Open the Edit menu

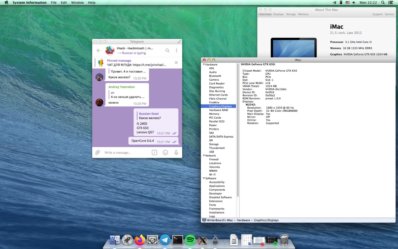[64, 2]
